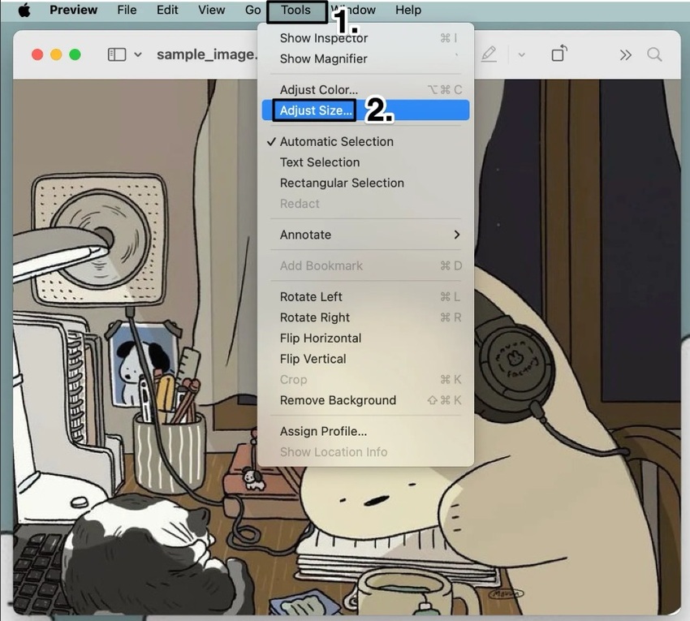This screenshot has height=621, width=690.
Task: Expand the markup options dropdown arrow
Action: coord(521,55)
